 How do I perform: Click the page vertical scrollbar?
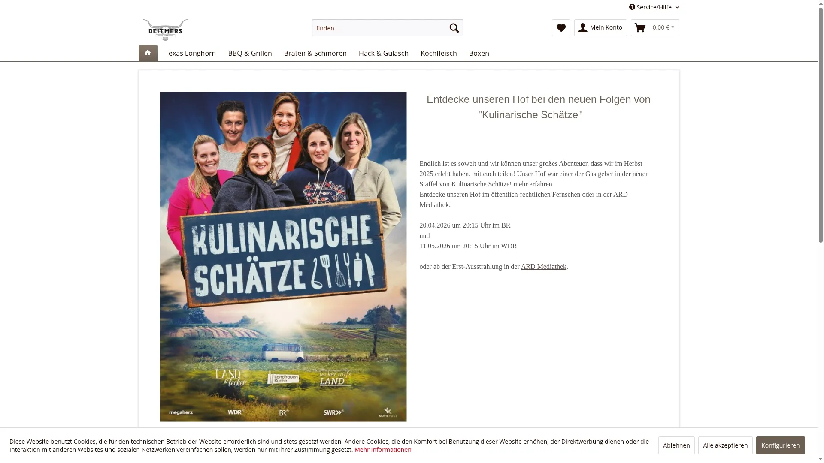(x=821, y=124)
